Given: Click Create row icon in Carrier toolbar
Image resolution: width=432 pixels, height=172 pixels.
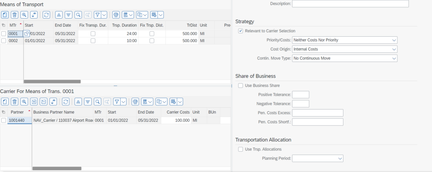Looking at the screenshot, I should (5, 101).
